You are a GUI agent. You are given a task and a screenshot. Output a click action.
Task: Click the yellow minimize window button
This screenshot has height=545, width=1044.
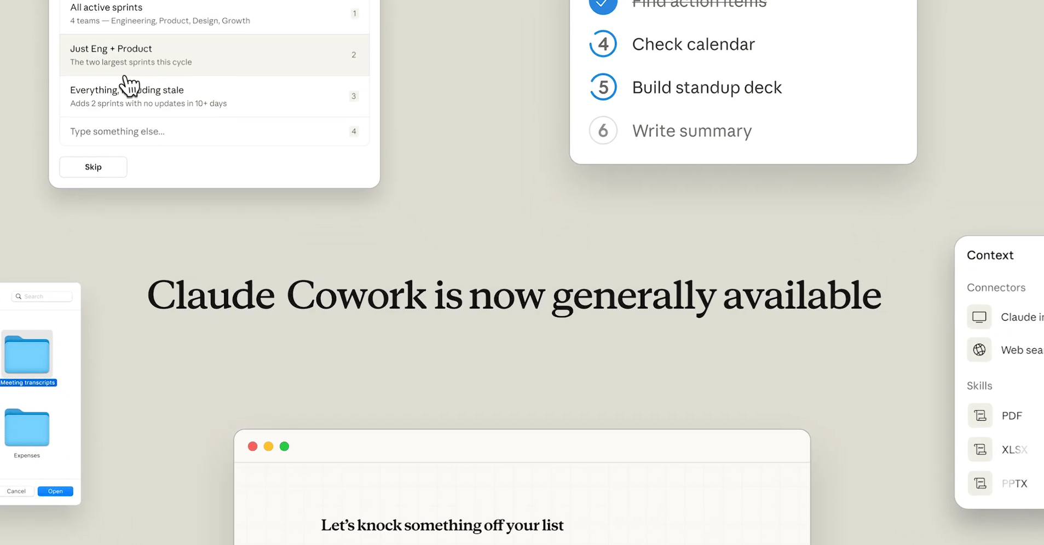[268, 447]
